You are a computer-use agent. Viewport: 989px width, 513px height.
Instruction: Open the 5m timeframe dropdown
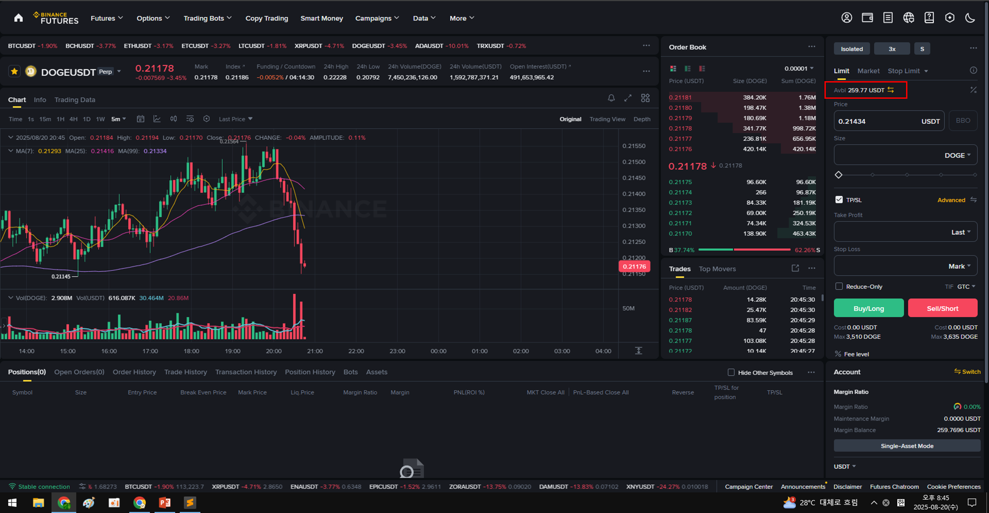[x=118, y=119]
